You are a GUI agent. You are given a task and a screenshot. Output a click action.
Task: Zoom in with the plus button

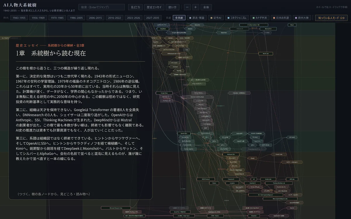click(x=195, y=7)
